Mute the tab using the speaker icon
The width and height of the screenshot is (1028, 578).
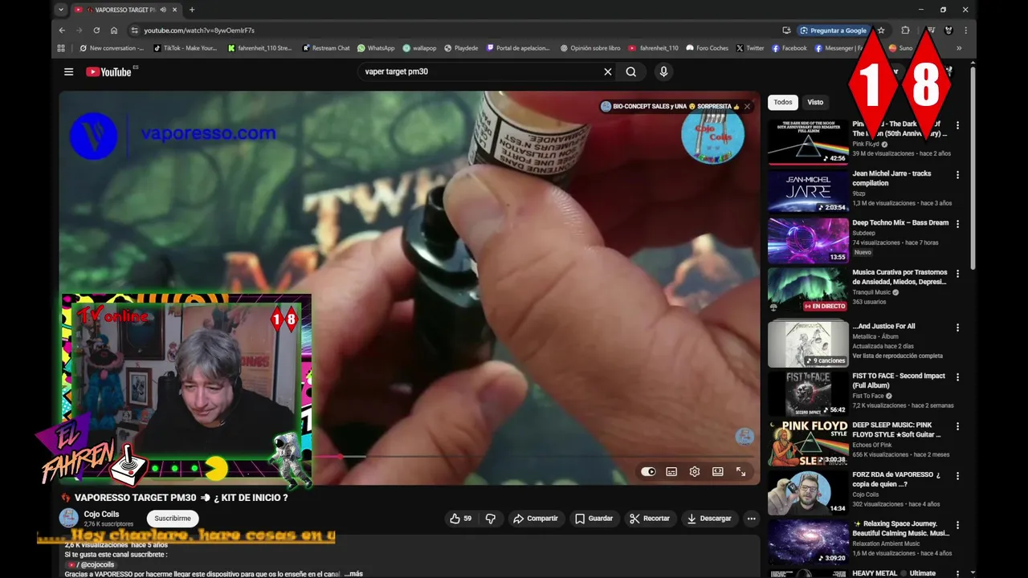tap(163, 10)
